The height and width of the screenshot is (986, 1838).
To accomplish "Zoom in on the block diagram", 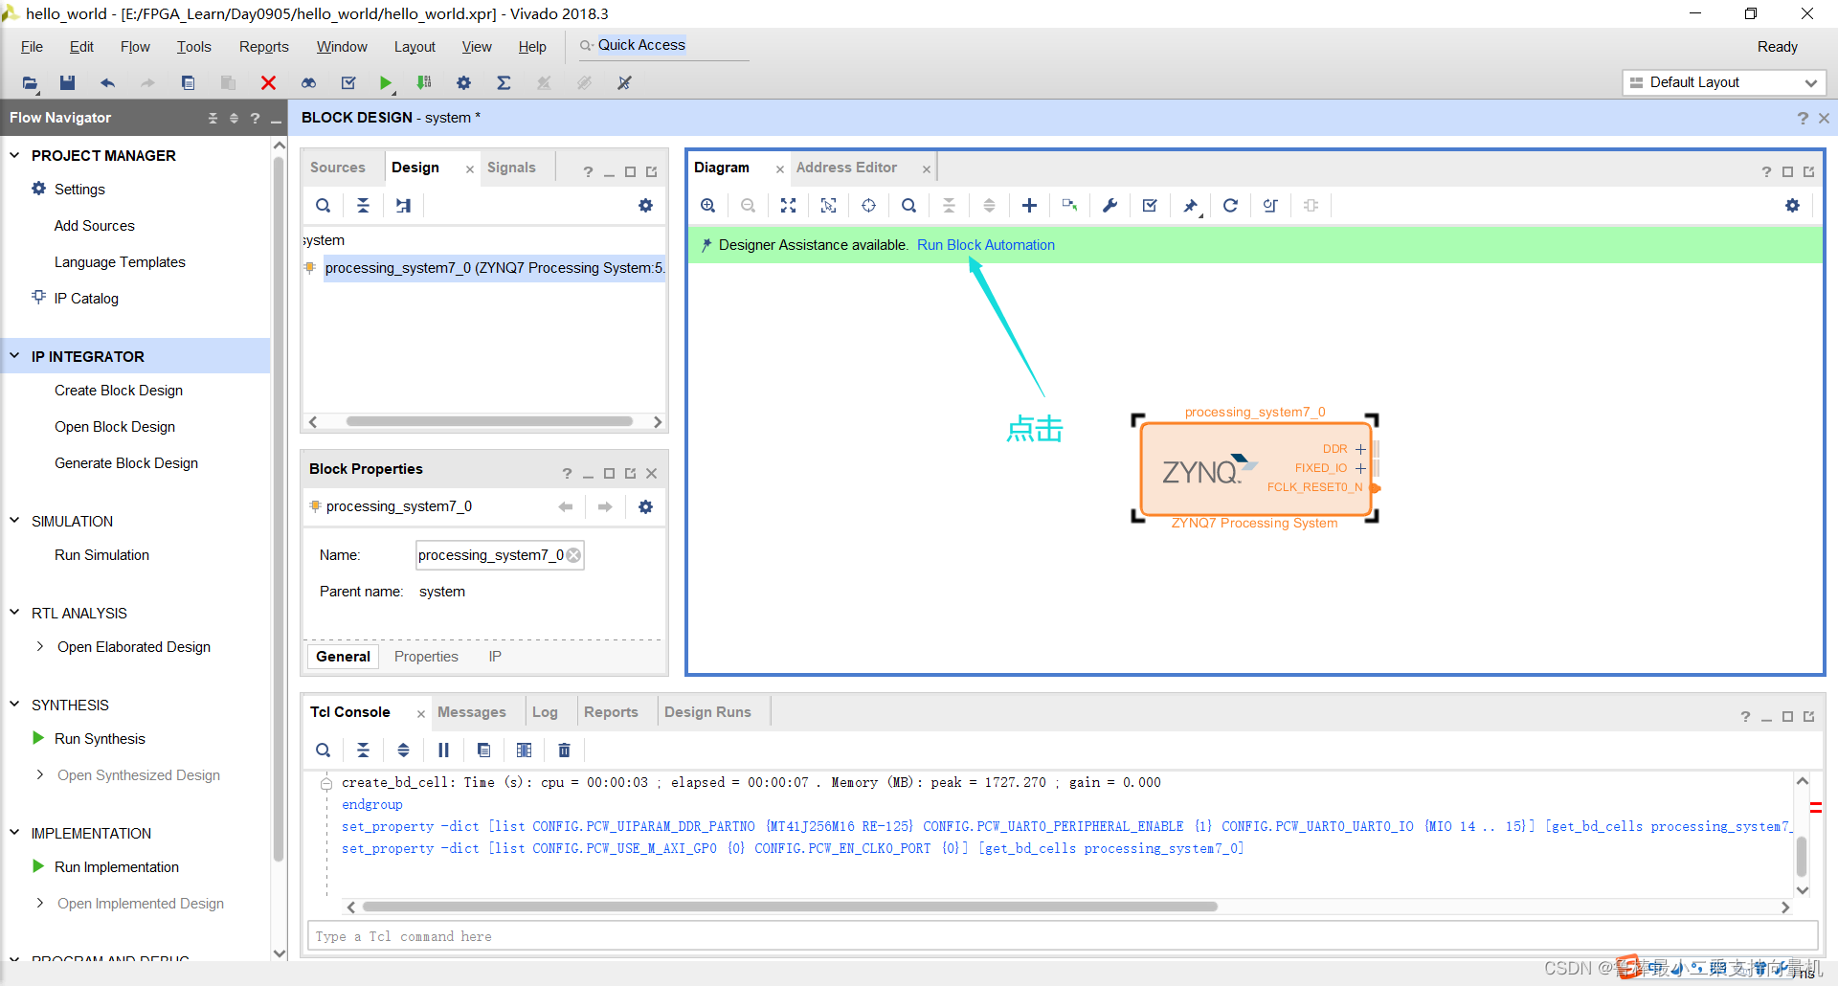I will pos(707,206).
